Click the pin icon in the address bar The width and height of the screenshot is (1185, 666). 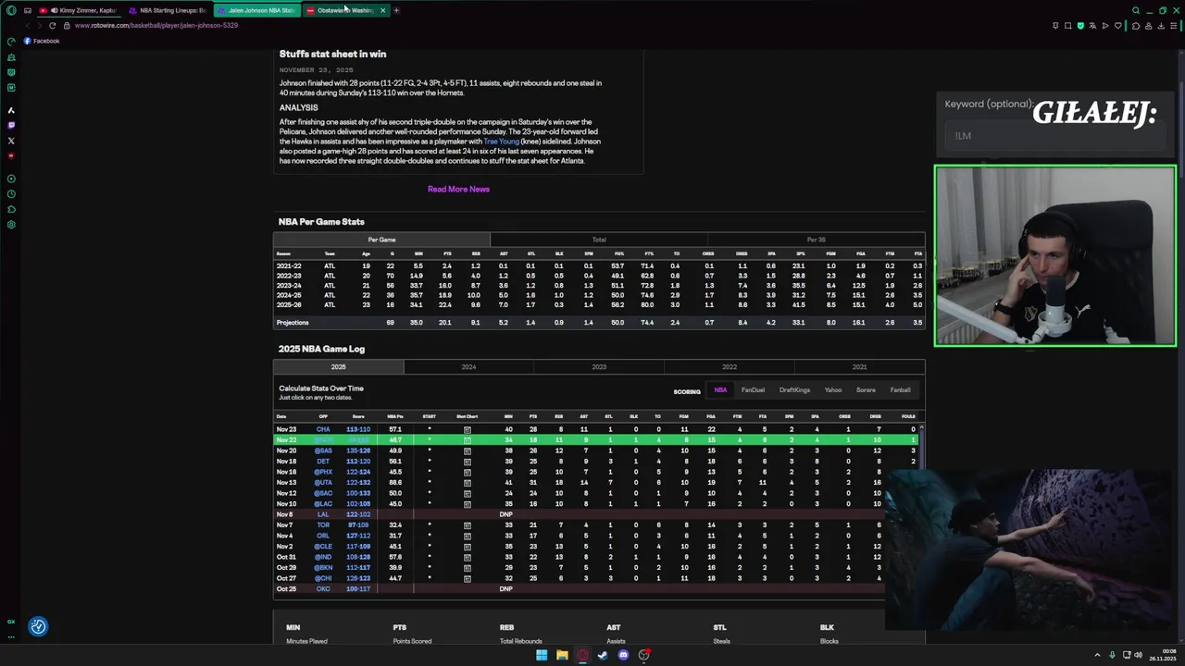pos(1055,25)
